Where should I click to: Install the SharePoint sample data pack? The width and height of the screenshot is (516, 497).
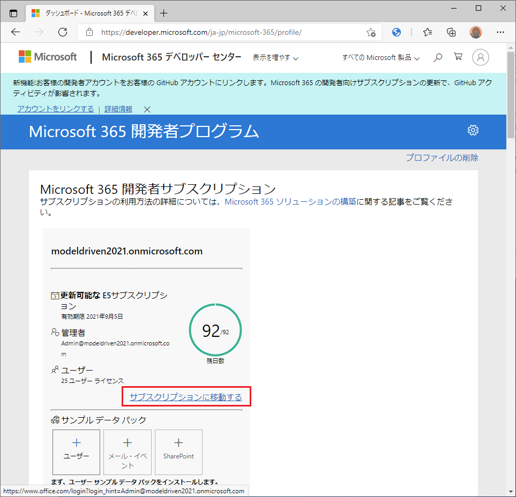pyautogui.click(x=178, y=452)
